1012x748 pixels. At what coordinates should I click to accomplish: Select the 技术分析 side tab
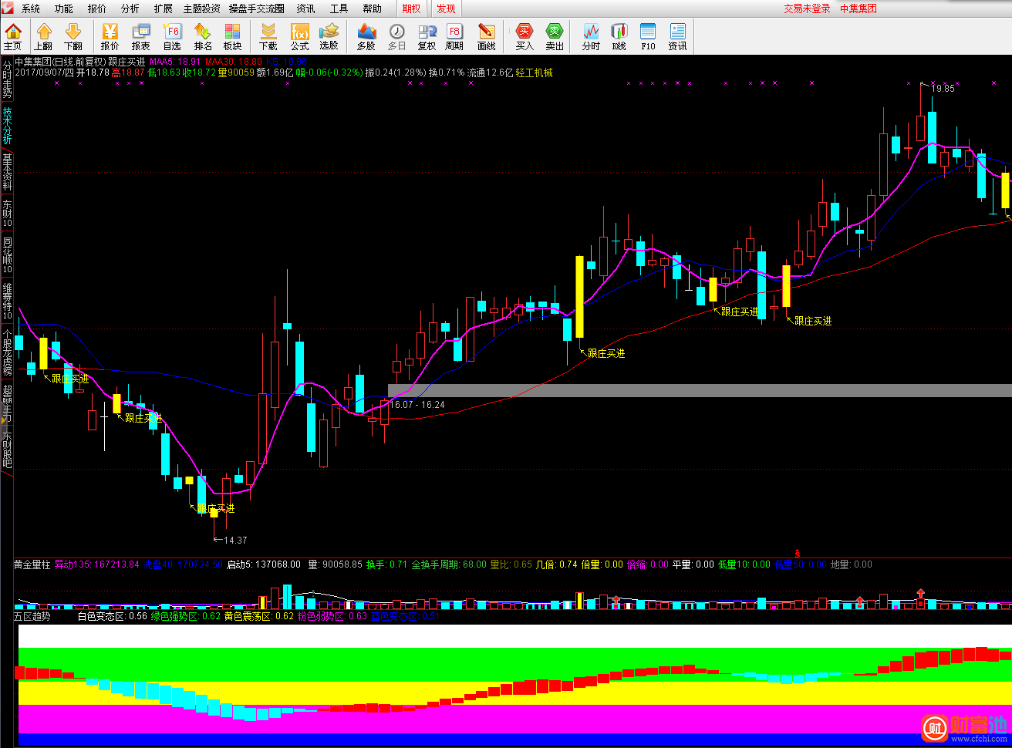click(7, 126)
